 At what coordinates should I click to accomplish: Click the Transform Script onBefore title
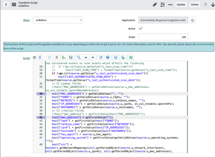[x=28, y=4]
